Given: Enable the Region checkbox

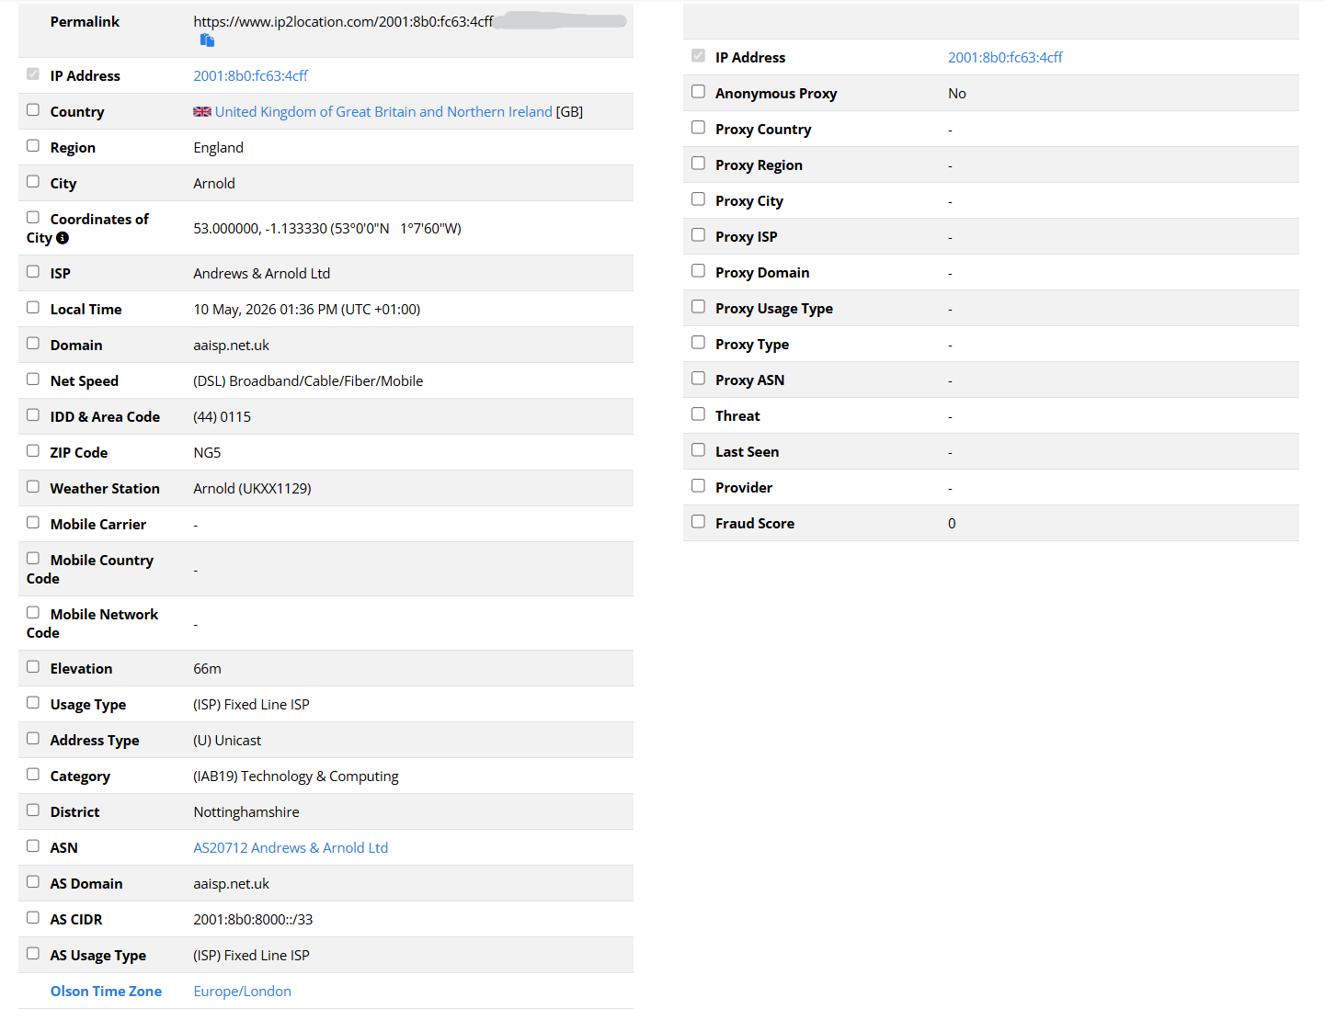Looking at the screenshot, I should 33,146.
